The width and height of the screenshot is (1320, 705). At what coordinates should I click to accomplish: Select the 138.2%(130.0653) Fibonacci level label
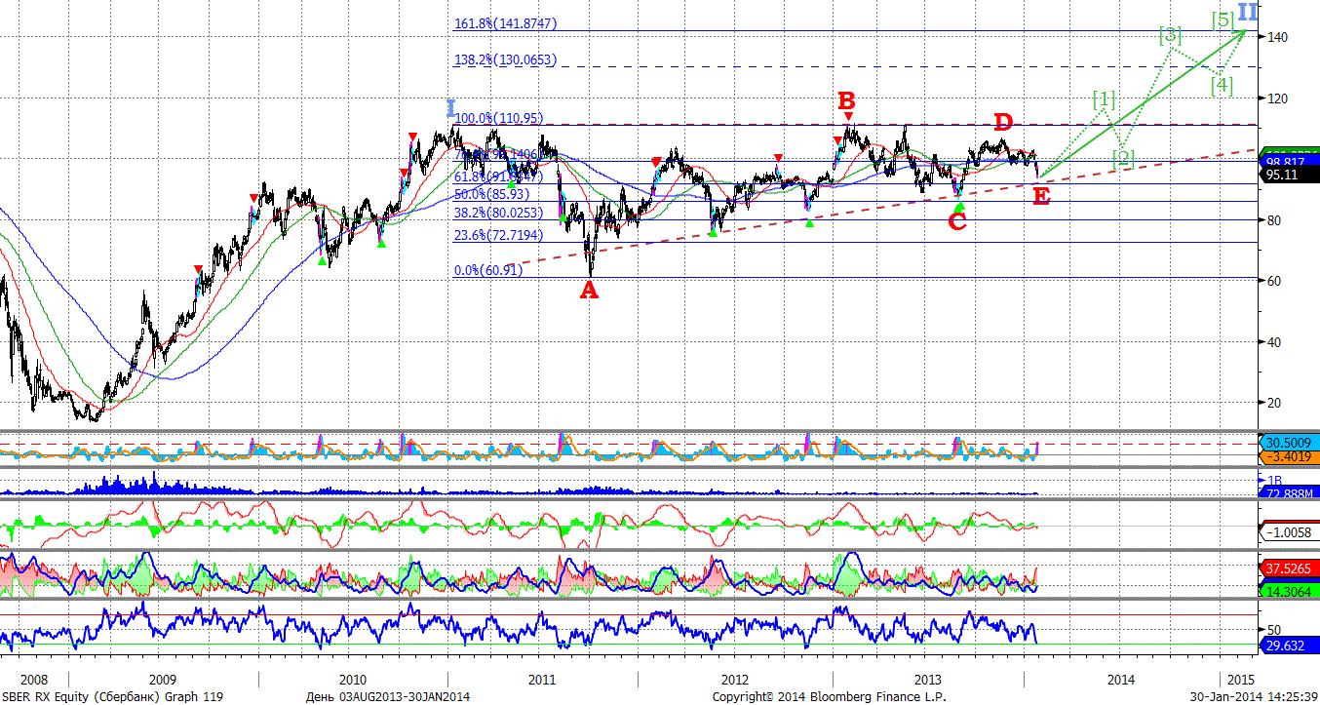tap(506, 59)
